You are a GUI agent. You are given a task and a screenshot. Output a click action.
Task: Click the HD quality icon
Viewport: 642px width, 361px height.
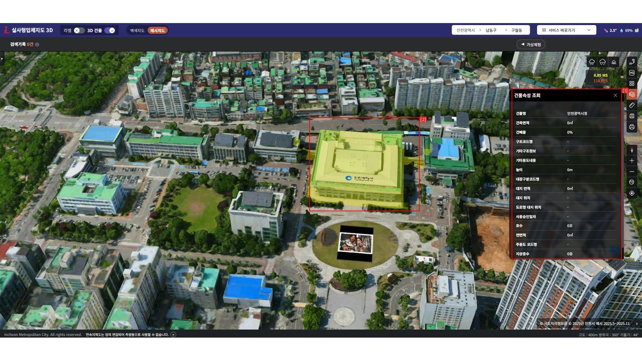point(631,73)
